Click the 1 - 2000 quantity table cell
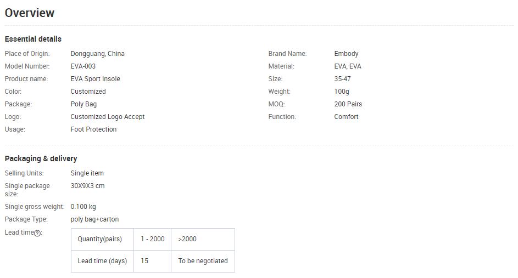The image size is (518, 278). click(x=152, y=239)
